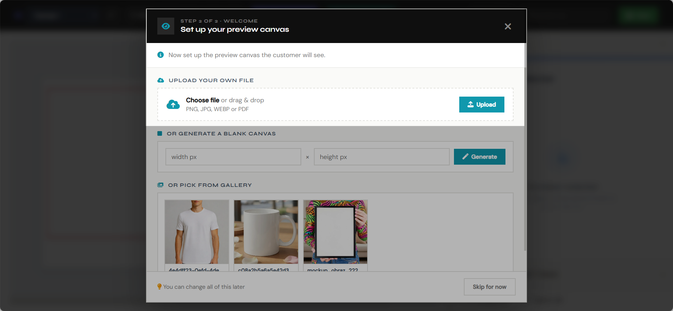Click the gallery icon beside Or Pick From Gallery
Image resolution: width=673 pixels, height=311 pixels.
coord(160,185)
